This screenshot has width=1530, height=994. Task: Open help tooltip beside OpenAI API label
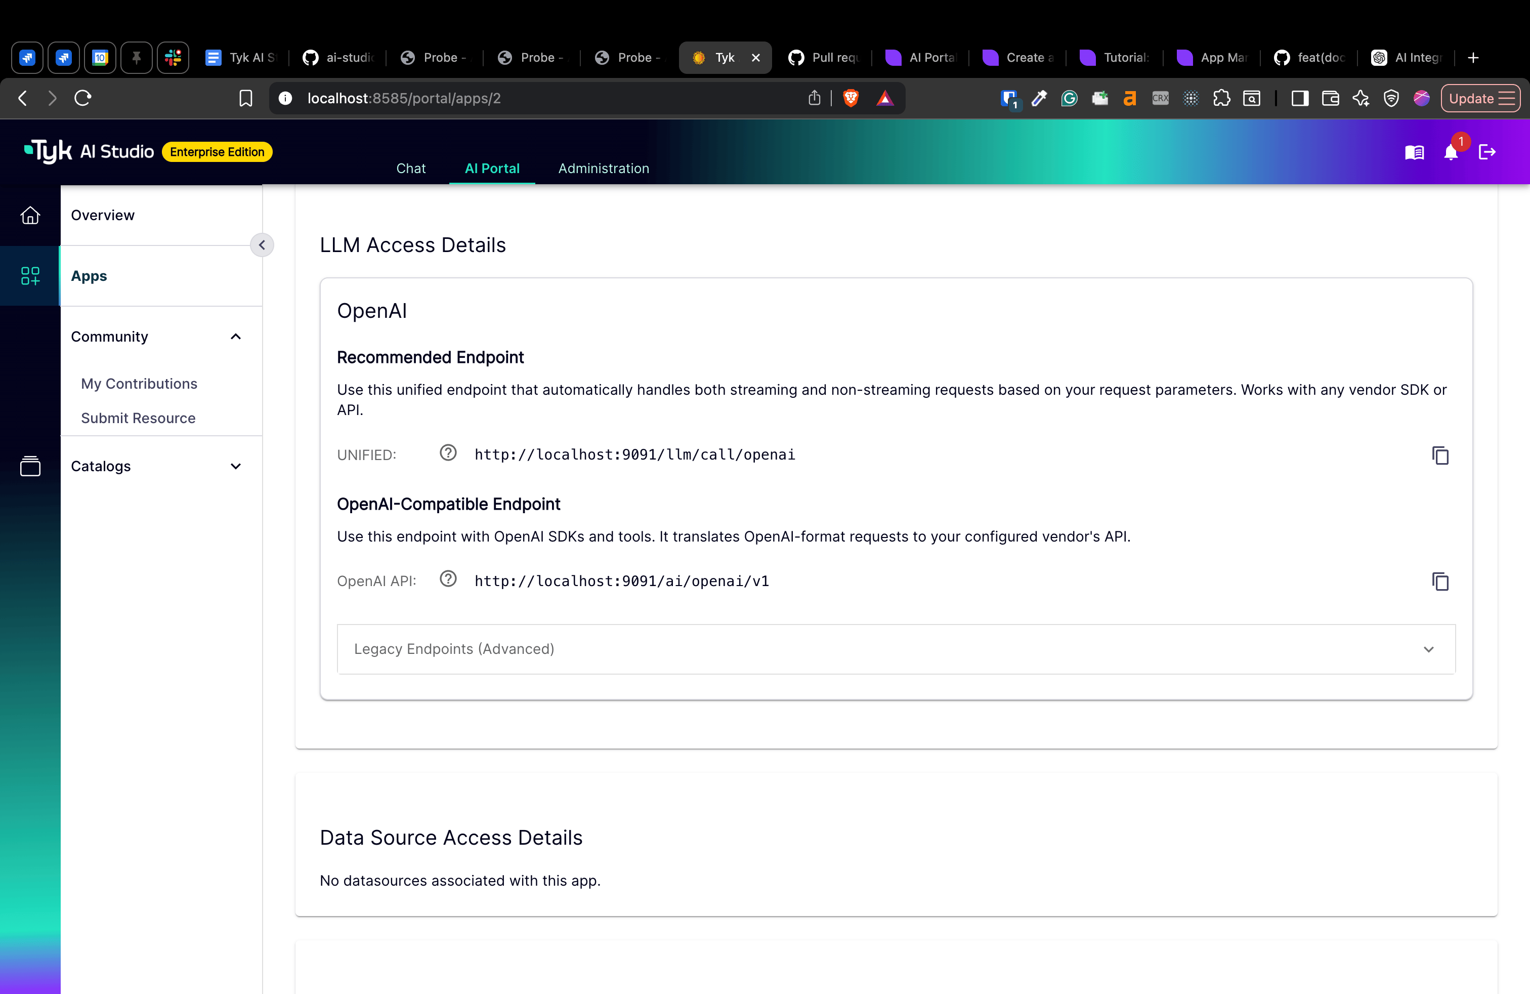tap(448, 579)
